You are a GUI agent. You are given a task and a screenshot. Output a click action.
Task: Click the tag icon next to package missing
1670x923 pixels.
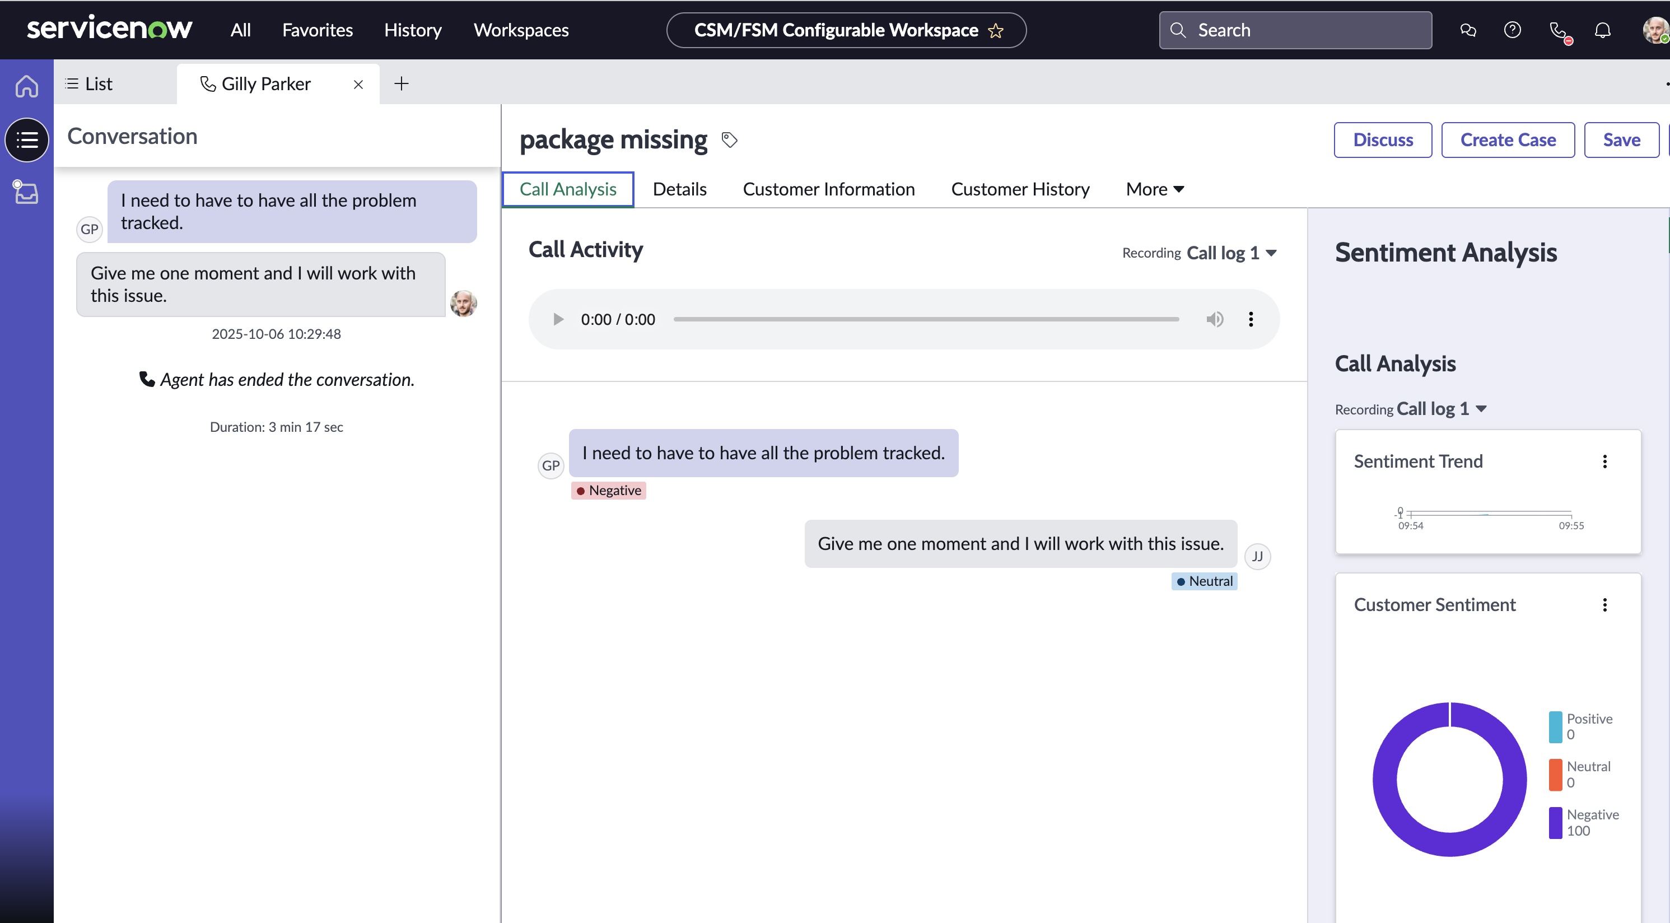point(729,139)
